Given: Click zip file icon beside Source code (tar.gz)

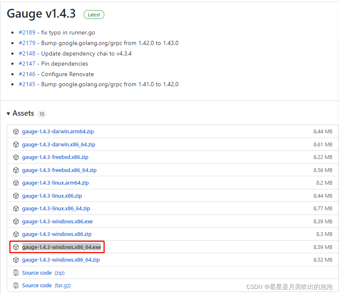Looking at the screenshot, I should pyautogui.click(x=16, y=286).
